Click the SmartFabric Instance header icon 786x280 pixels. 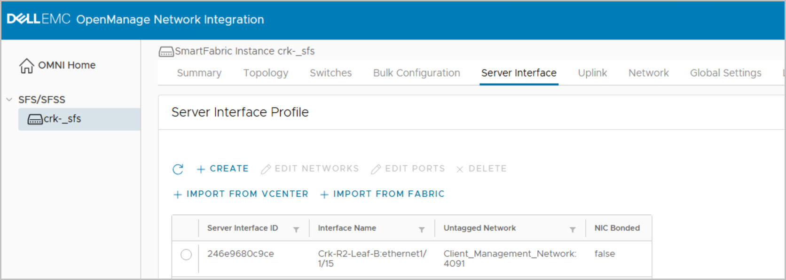click(x=166, y=52)
